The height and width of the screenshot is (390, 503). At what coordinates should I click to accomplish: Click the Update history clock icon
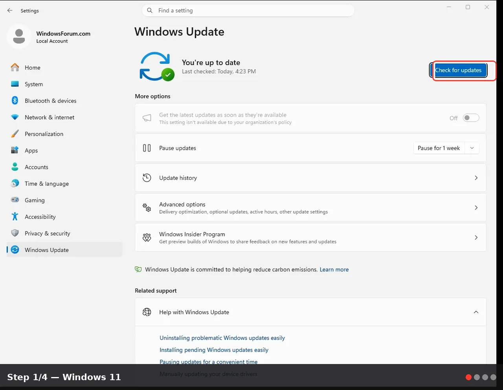[147, 178]
